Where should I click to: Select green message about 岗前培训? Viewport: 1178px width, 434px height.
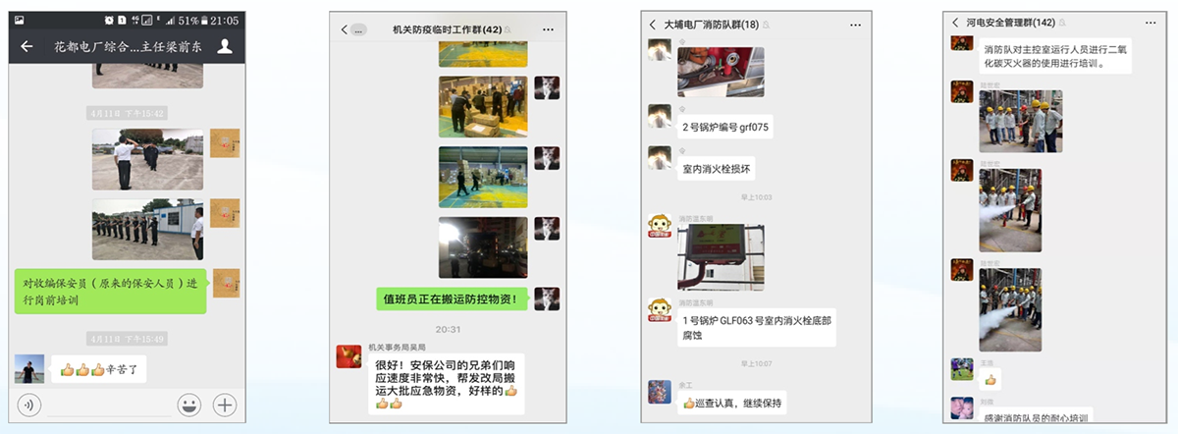coord(110,292)
